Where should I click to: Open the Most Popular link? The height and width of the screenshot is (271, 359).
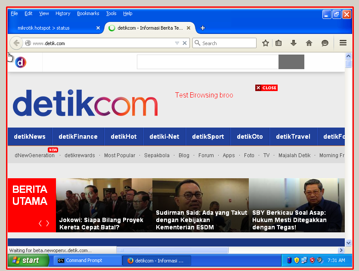[x=120, y=155]
